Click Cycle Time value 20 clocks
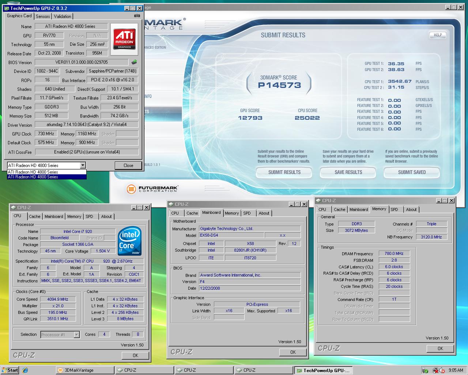Image resolution: width=468 pixels, height=375 pixels. pos(394,286)
